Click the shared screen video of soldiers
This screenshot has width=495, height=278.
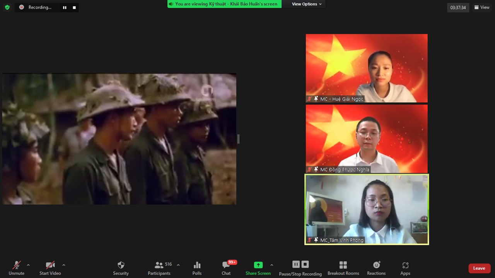(119, 139)
